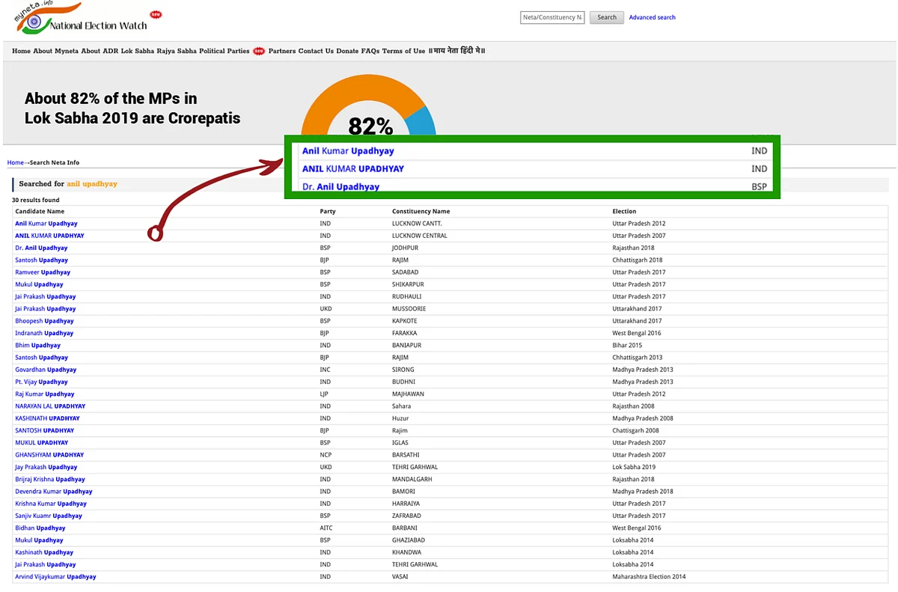This screenshot has height=592, width=898.
Task: Open candidate Govardhan Upadhyay
Action: click(x=46, y=370)
